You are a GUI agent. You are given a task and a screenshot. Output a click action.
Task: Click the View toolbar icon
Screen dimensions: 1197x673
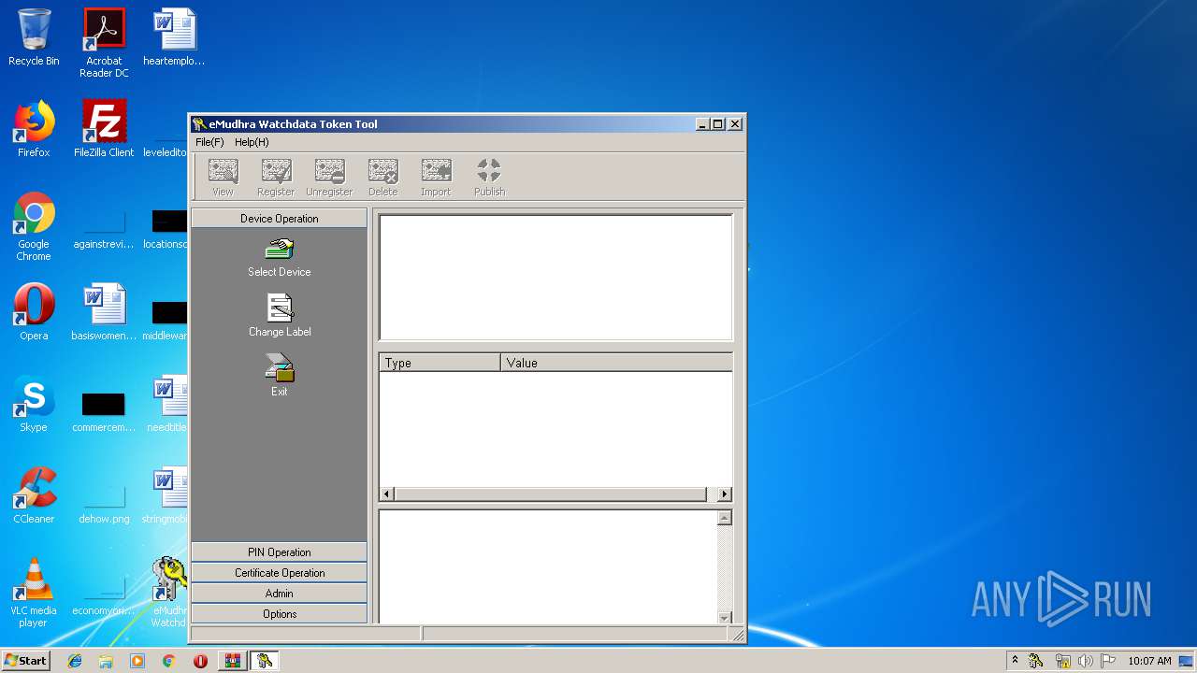(223, 177)
